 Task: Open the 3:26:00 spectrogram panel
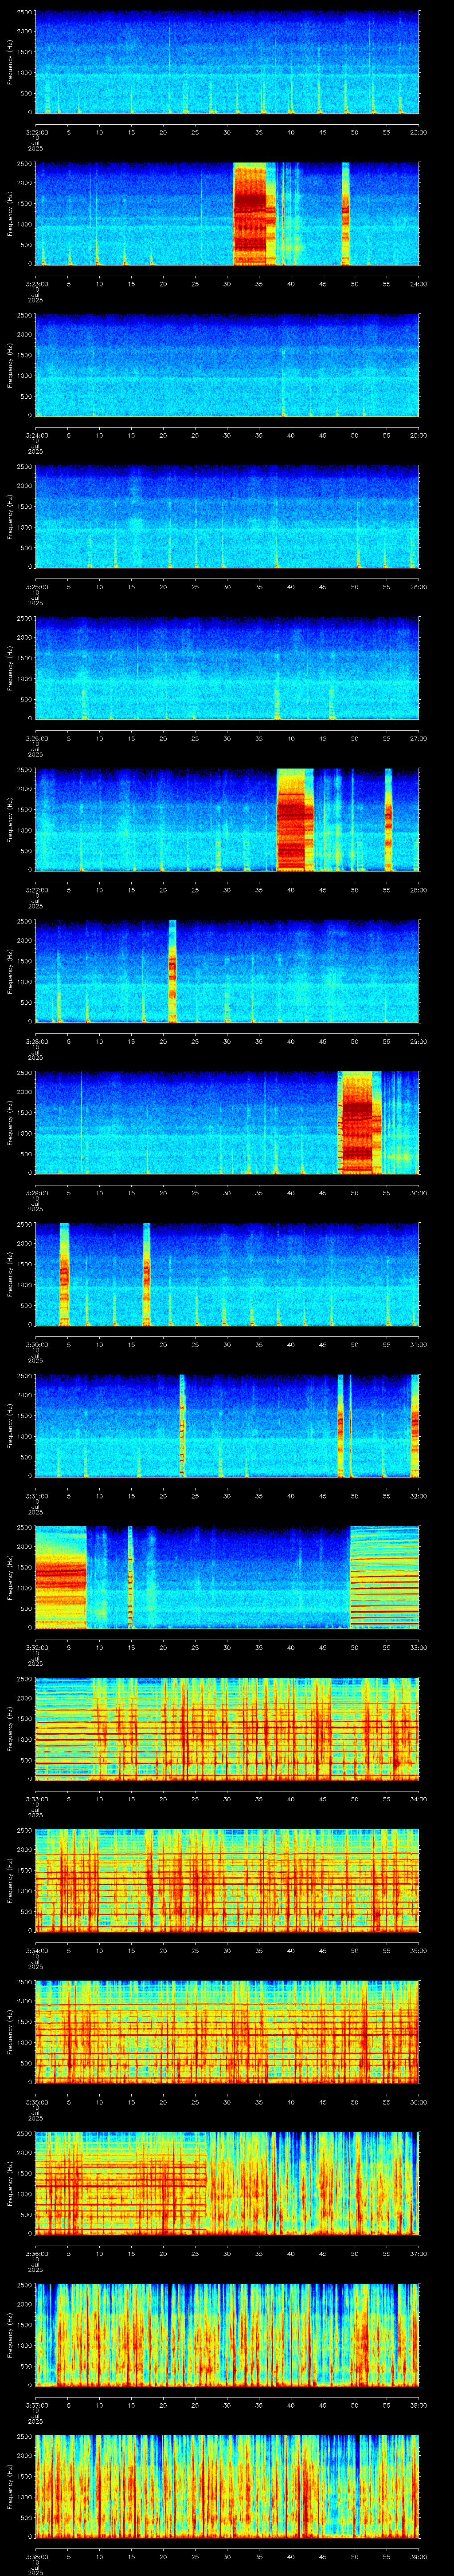pyautogui.click(x=227, y=668)
